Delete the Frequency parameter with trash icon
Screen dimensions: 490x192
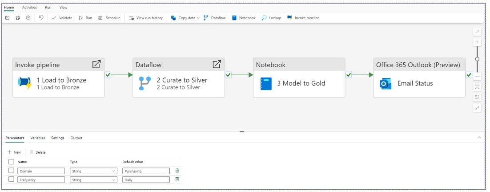coord(177,180)
